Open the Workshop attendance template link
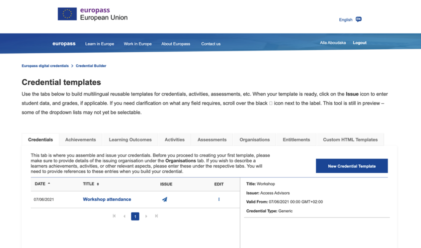Image resolution: width=421 pixels, height=248 pixels. (107, 199)
